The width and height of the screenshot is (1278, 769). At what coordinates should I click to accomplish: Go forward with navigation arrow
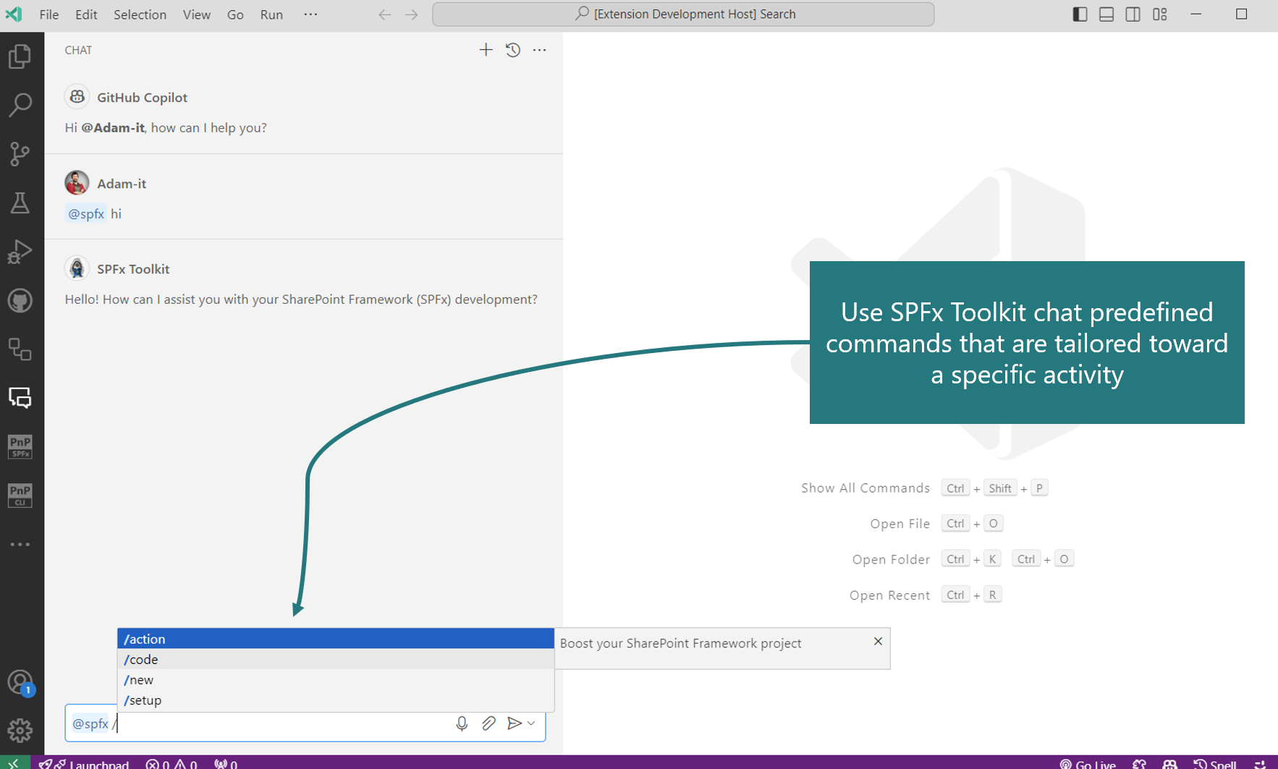pos(412,14)
